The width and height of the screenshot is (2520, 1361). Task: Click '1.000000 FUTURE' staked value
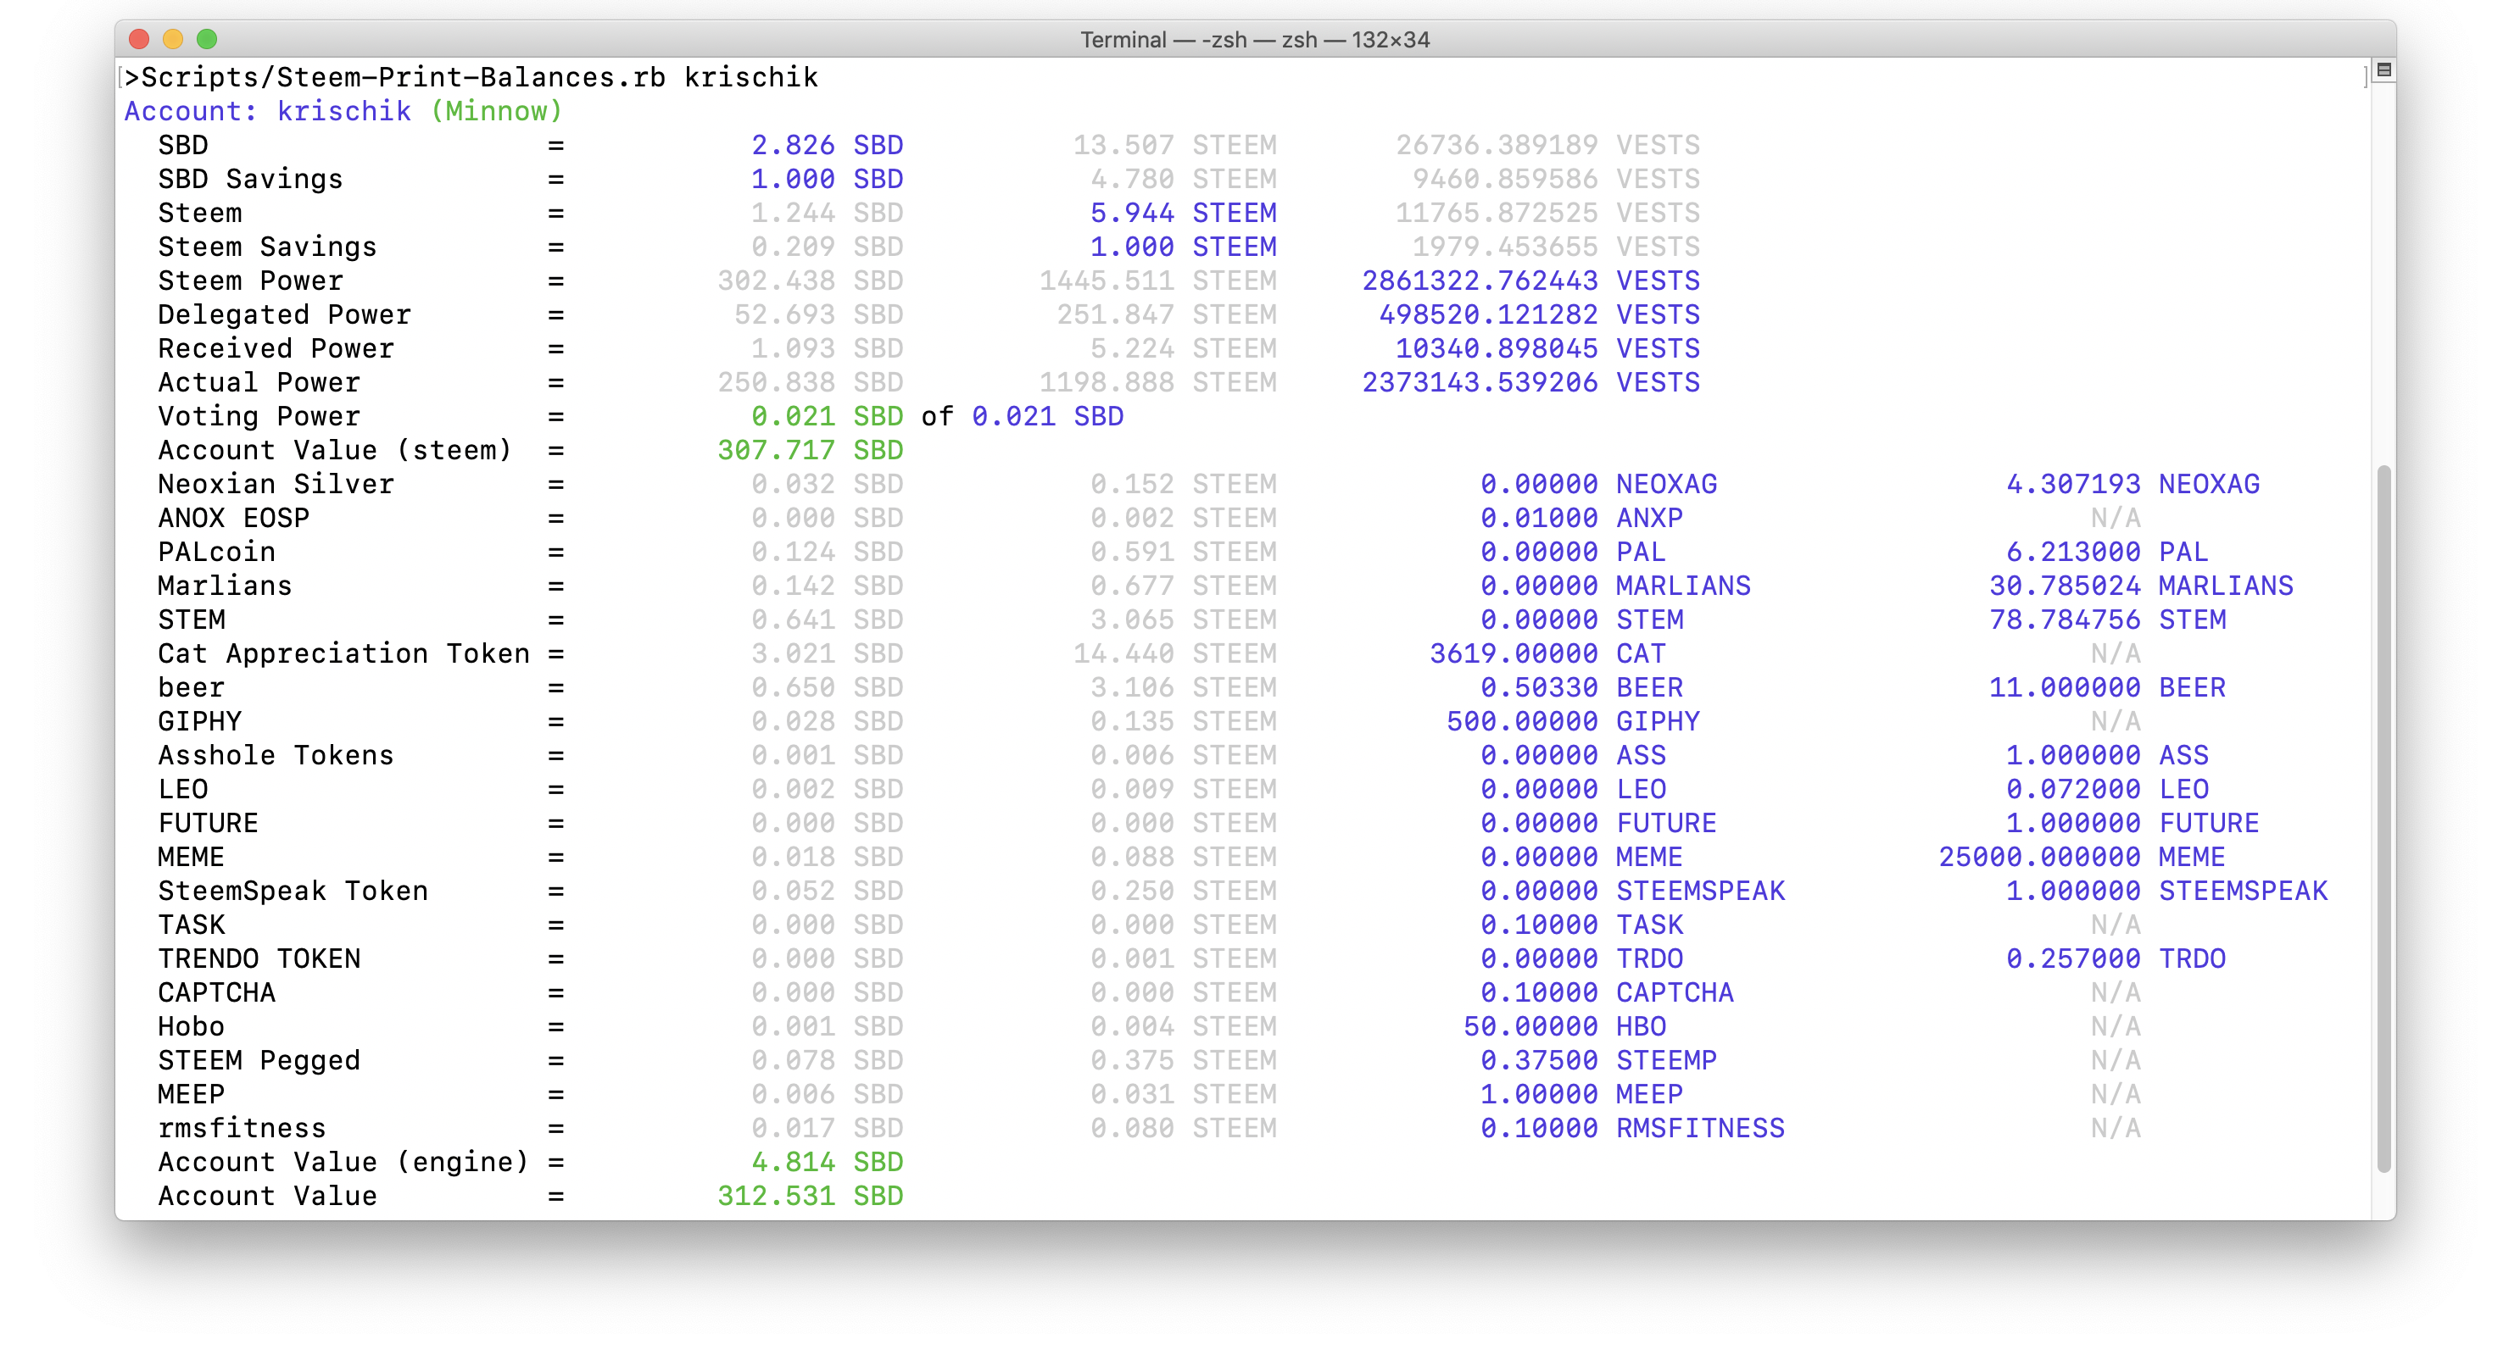2133,823
